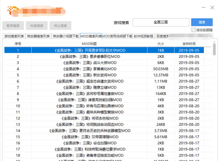Toggle the 滚动条跟随 checkbox
The width and height of the screenshot is (218, 161).
(193, 30)
